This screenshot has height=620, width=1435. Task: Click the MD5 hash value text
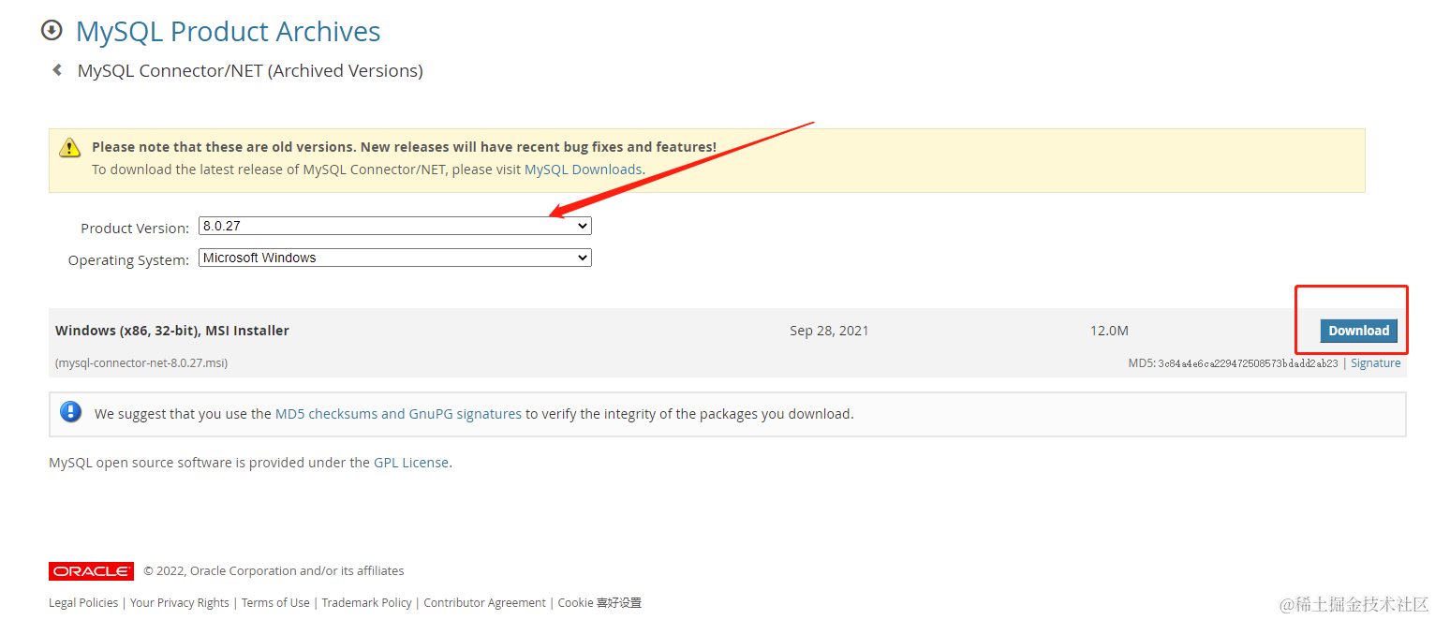[x=1248, y=363]
